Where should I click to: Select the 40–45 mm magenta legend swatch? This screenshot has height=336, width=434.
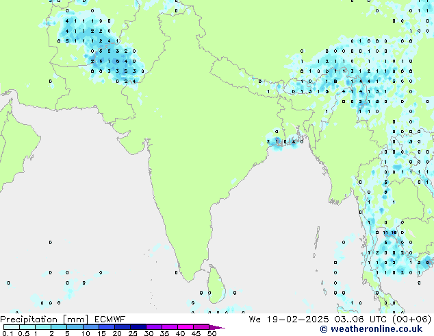point(186,327)
